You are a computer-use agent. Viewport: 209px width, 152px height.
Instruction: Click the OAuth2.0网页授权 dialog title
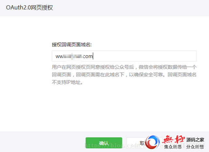coord(29,8)
